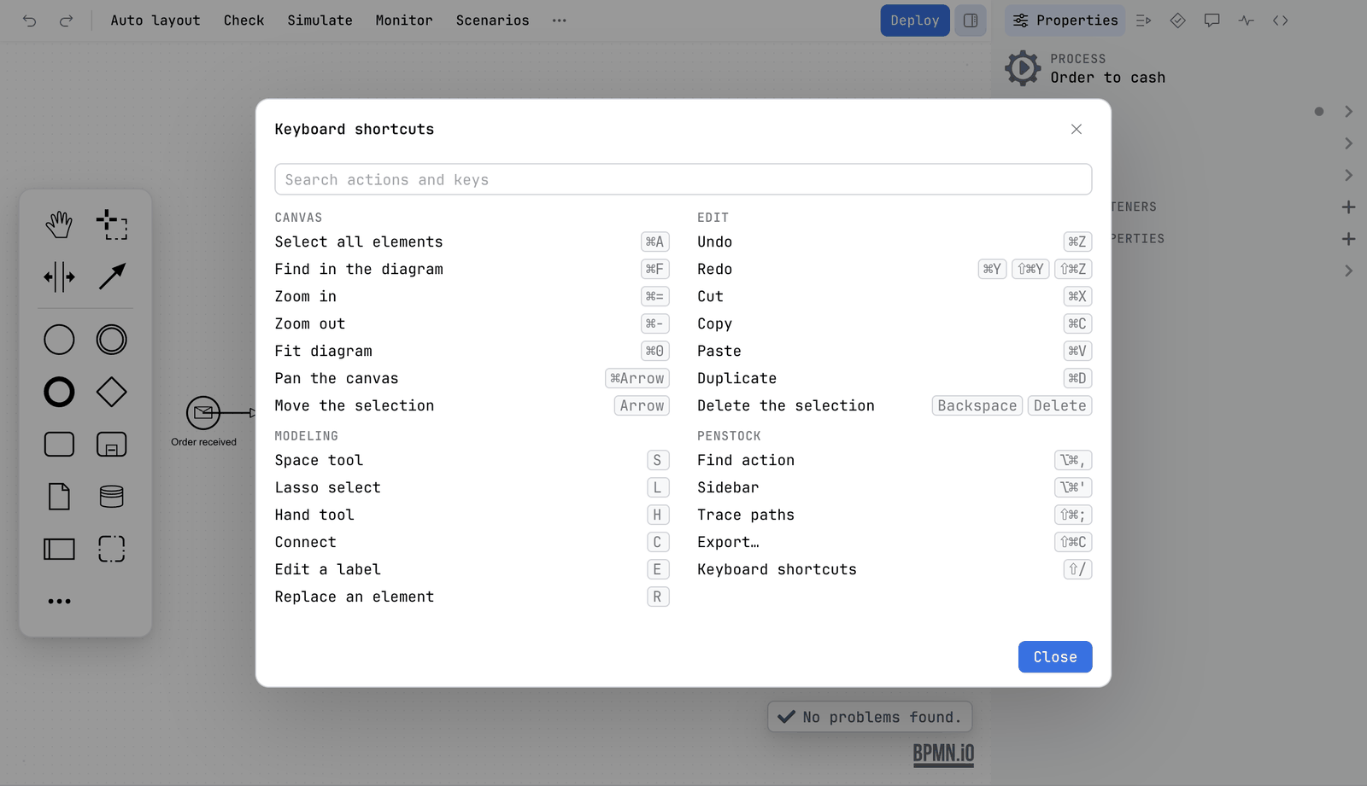This screenshot has height=786, width=1367.
Task: Click the blue Close button
Action: click(x=1055, y=657)
